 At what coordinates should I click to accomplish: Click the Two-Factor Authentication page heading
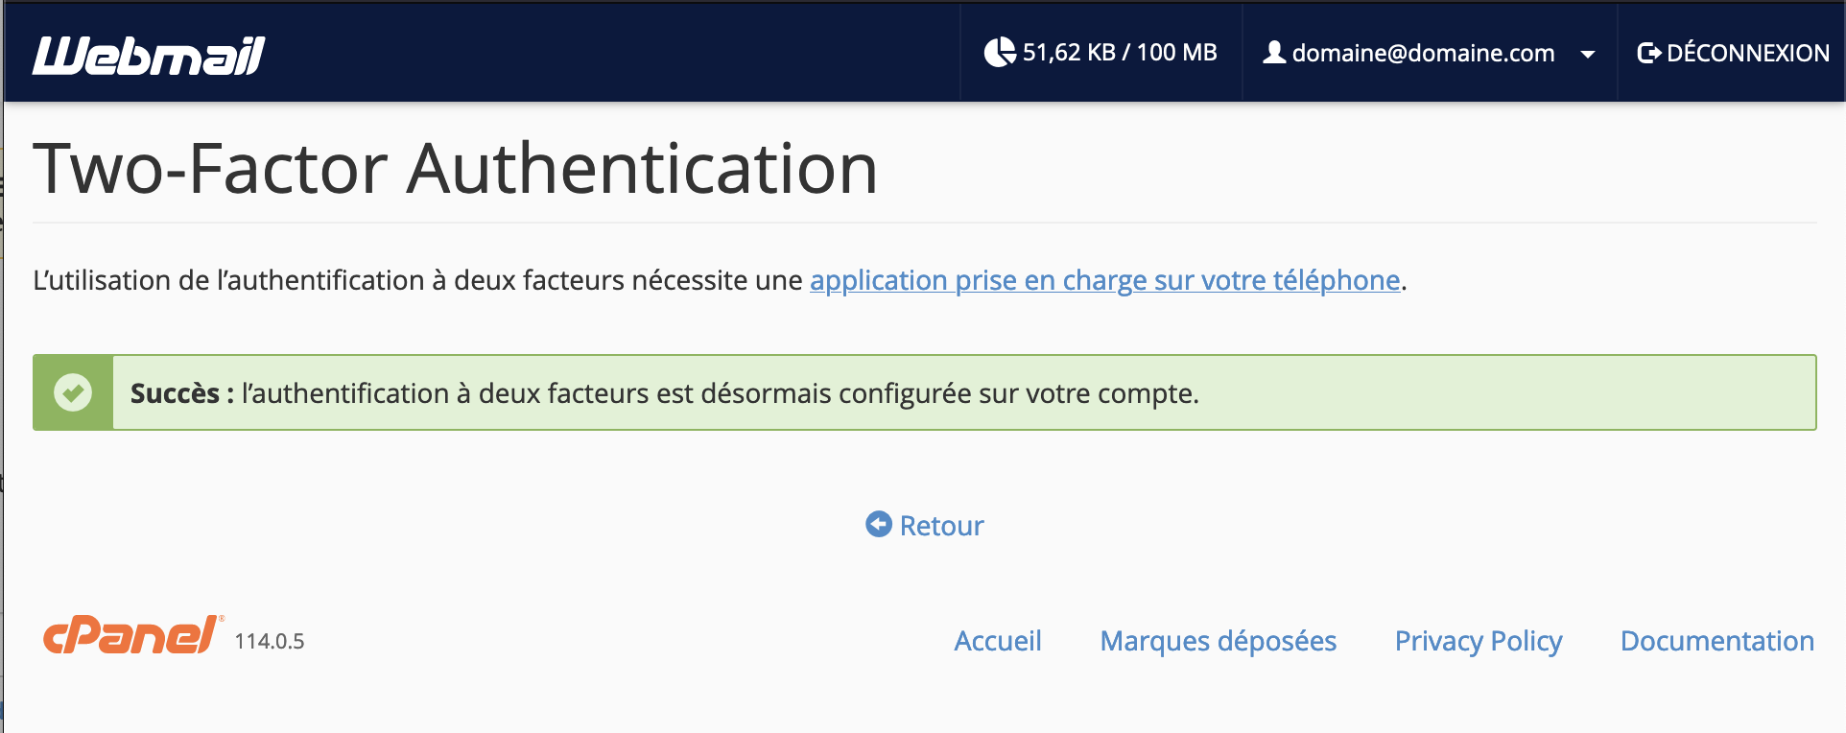[456, 169]
